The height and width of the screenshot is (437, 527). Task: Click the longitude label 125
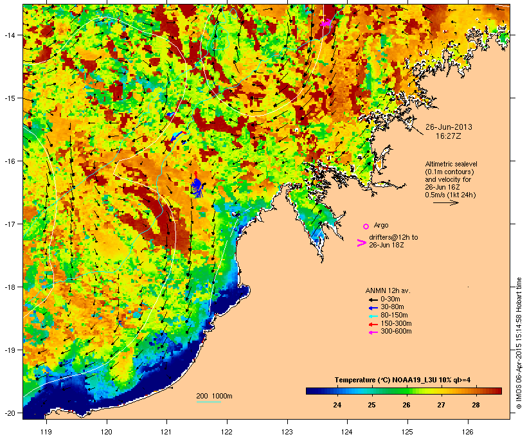pyautogui.click(x=407, y=432)
